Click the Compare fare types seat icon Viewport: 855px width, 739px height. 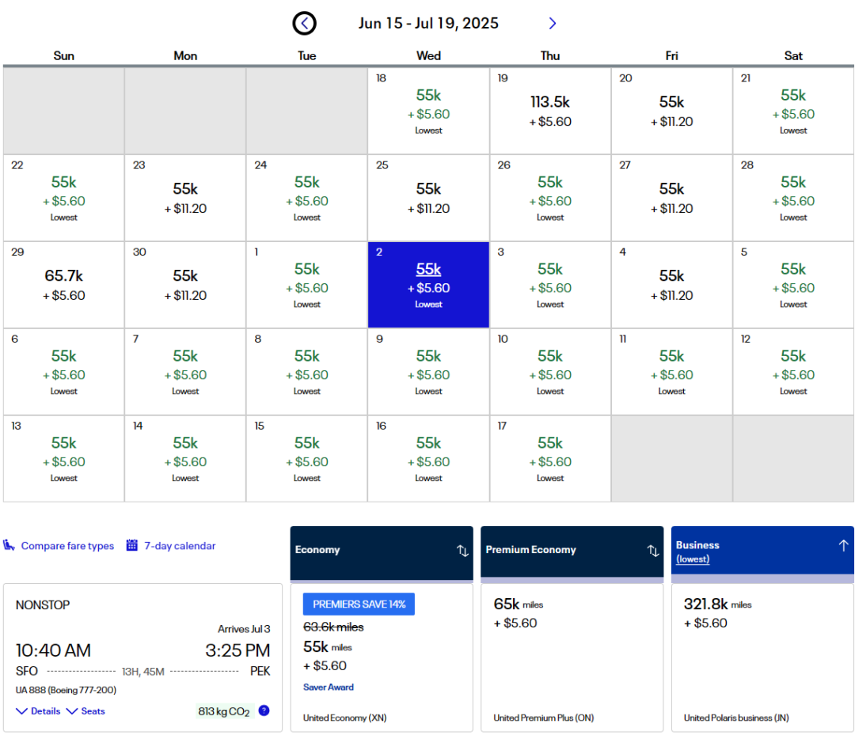point(9,545)
